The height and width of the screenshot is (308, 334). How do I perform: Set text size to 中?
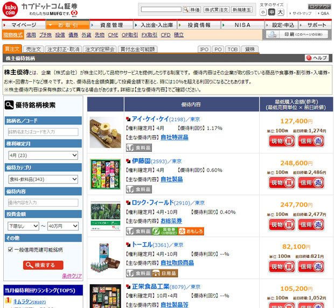(272, 12)
